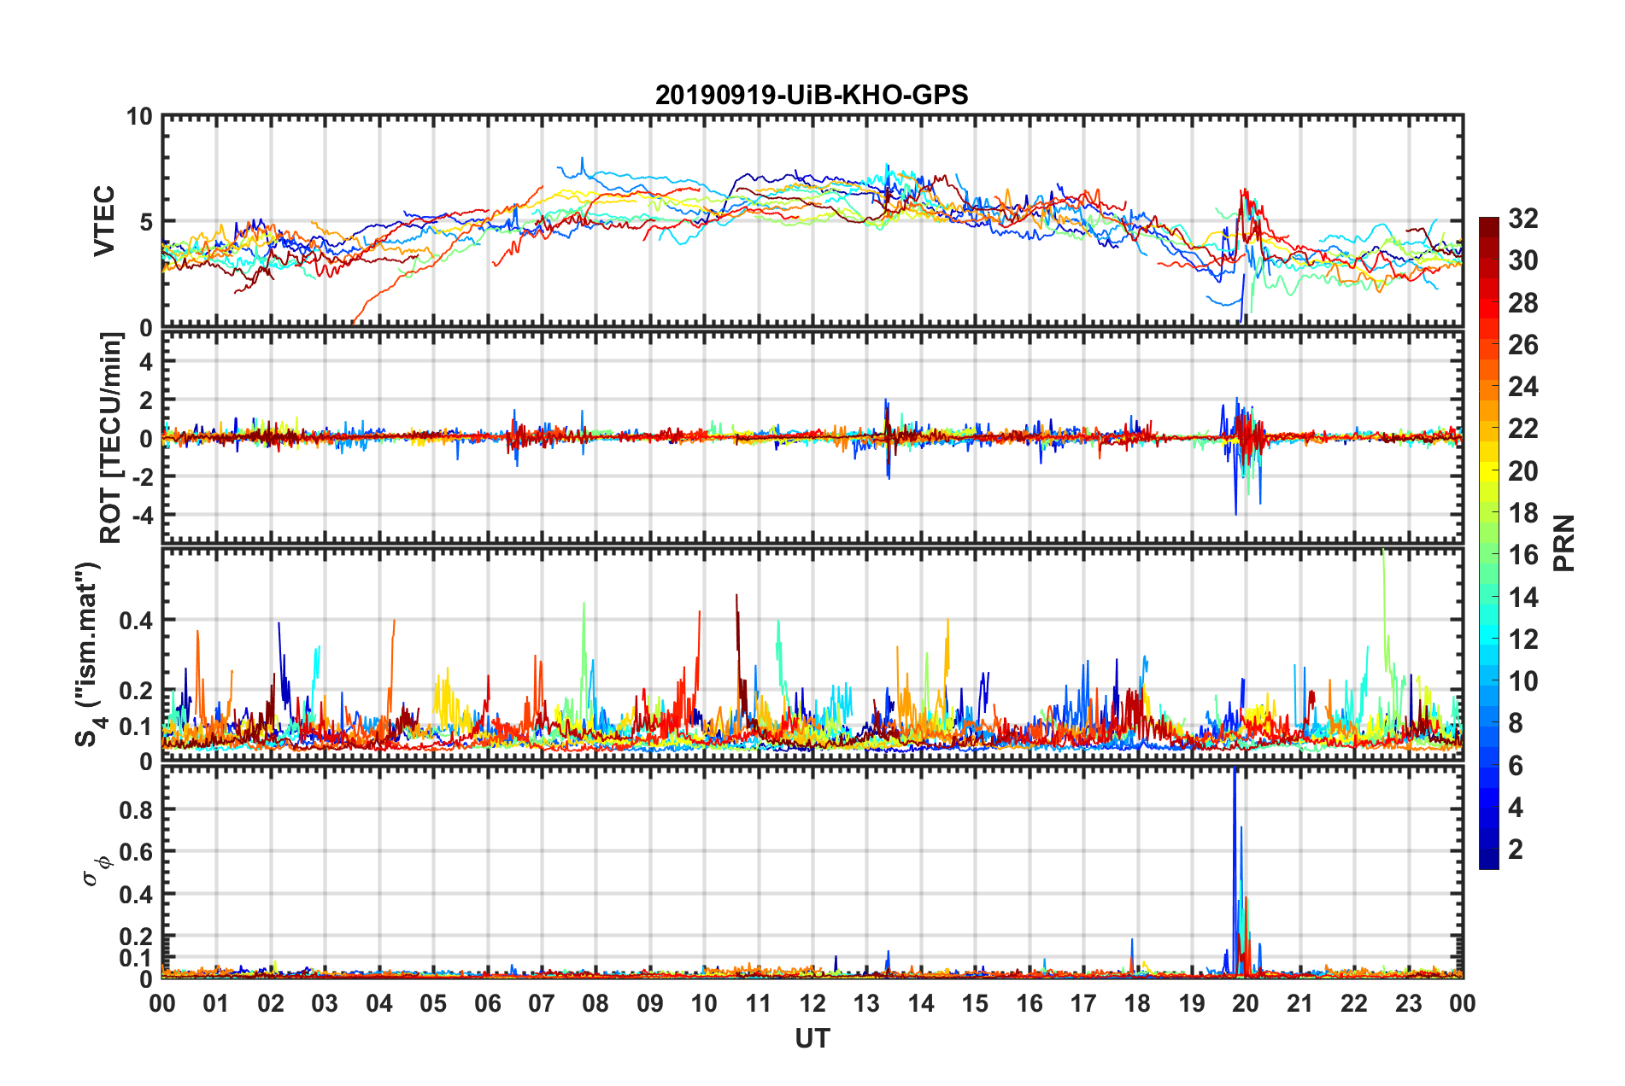
Task: Click VTEC y-axis tick label 10
Action: click(140, 117)
